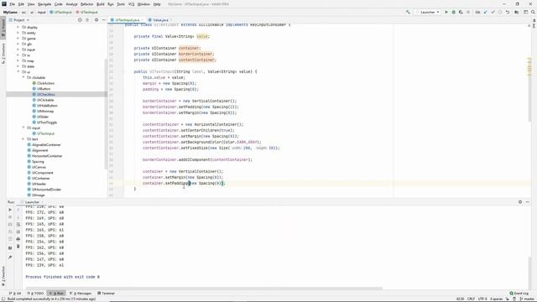The width and height of the screenshot is (537, 302).
Task: Collapse the clickable folder
Action: pos(23,77)
